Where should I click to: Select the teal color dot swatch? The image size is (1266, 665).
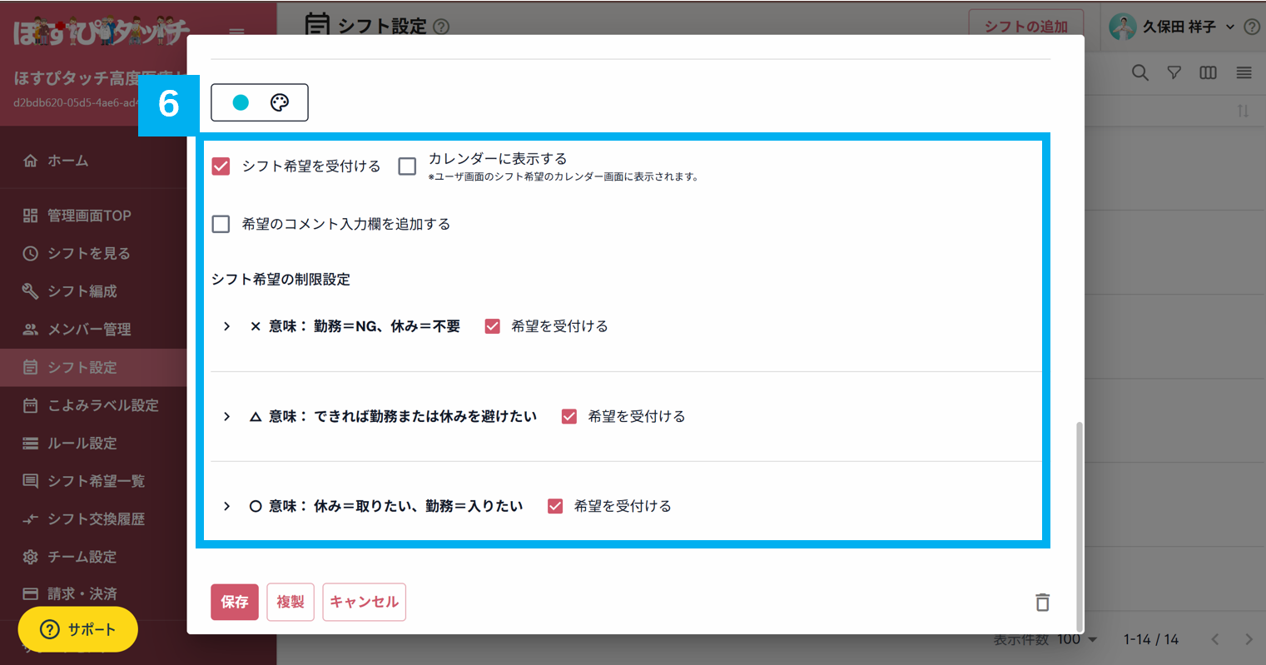241,102
